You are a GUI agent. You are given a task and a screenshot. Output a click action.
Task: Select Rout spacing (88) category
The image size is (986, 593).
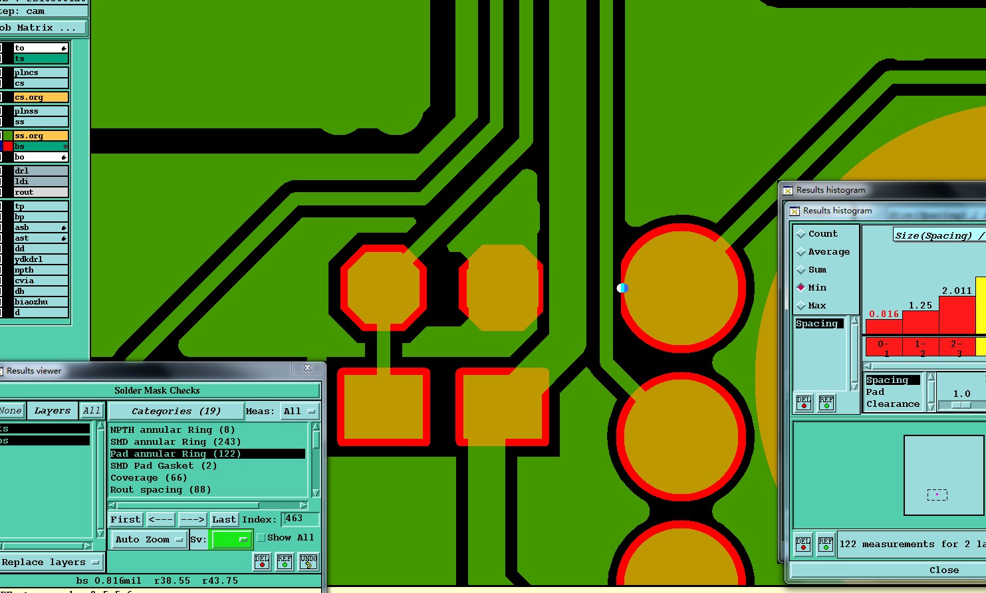(x=207, y=490)
